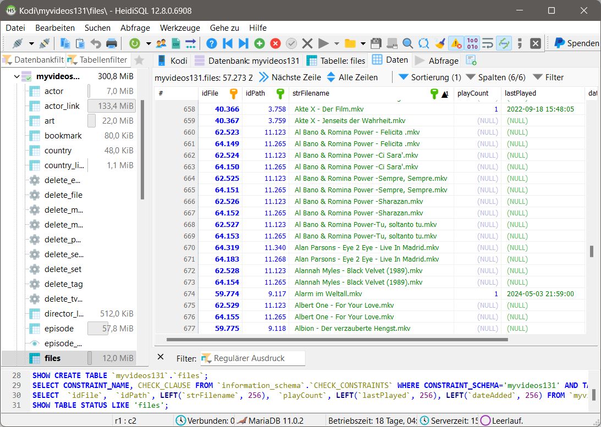Screen dimensions: 601x427
Task: Jump to last row with blue arrow
Action: coord(243,43)
